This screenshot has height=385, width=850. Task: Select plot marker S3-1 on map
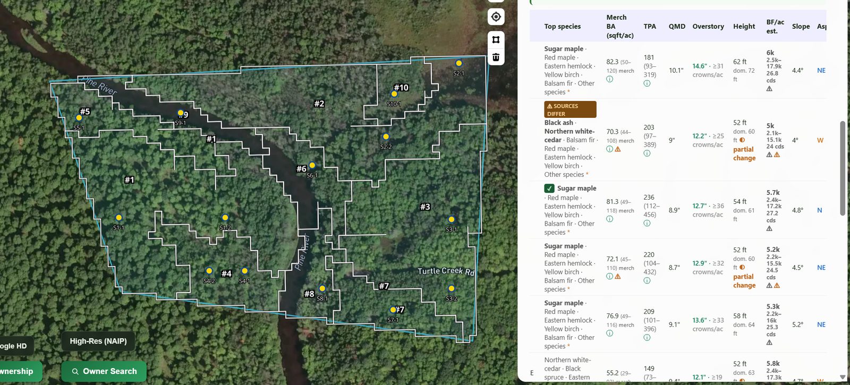click(451, 219)
